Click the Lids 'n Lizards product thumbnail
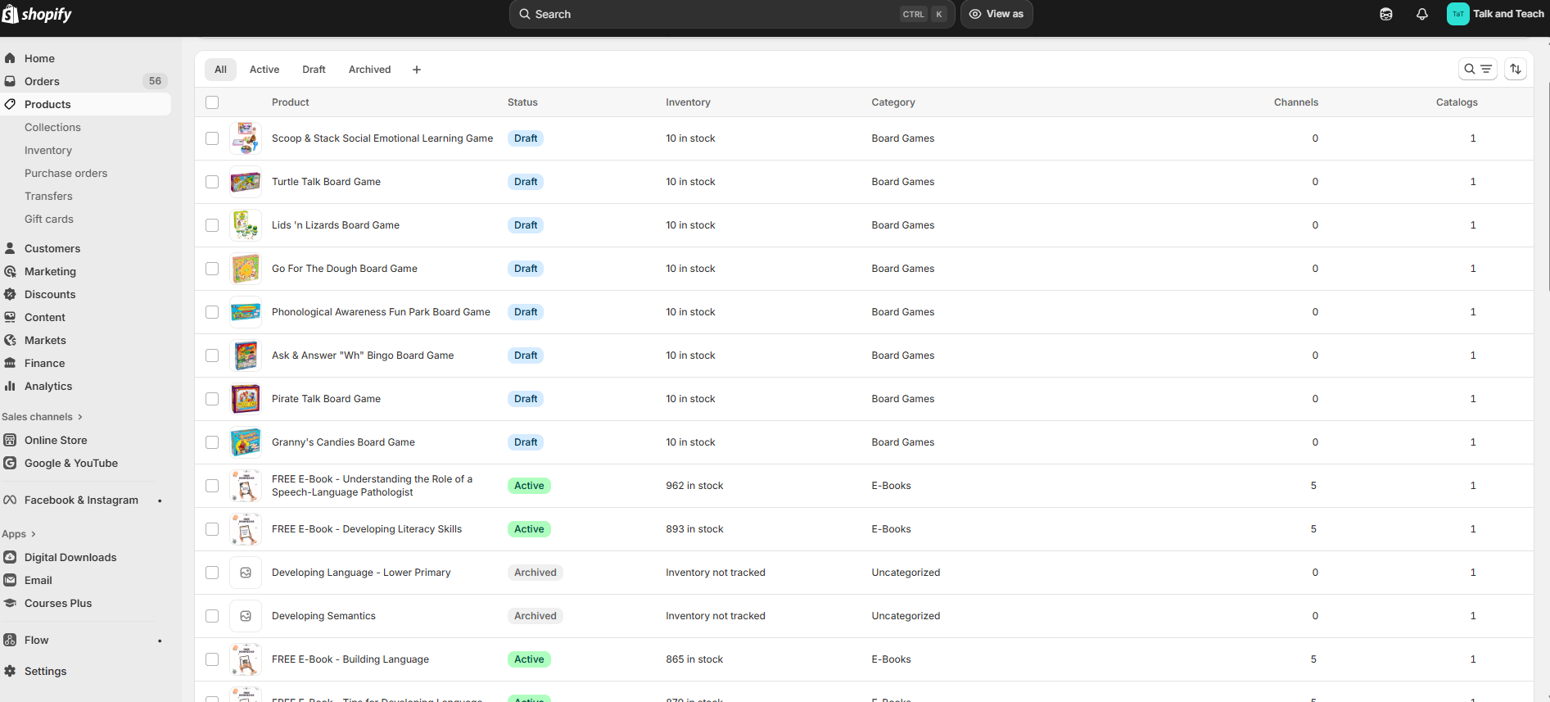The image size is (1550, 702). (246, 225)
